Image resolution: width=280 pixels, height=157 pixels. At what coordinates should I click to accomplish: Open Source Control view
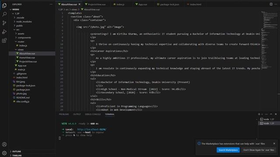click(x=4, y=23)
